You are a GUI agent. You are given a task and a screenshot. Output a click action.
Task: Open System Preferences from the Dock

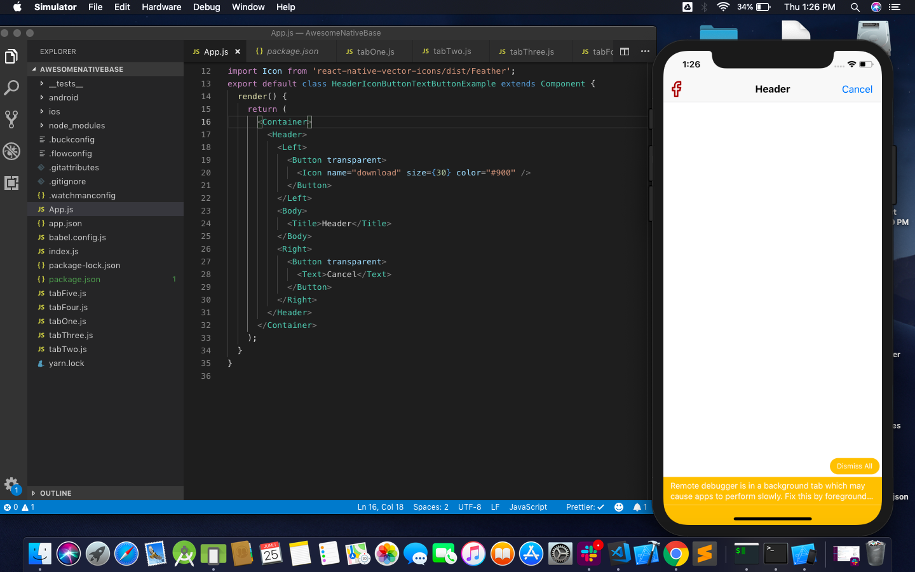coord(560,554)
